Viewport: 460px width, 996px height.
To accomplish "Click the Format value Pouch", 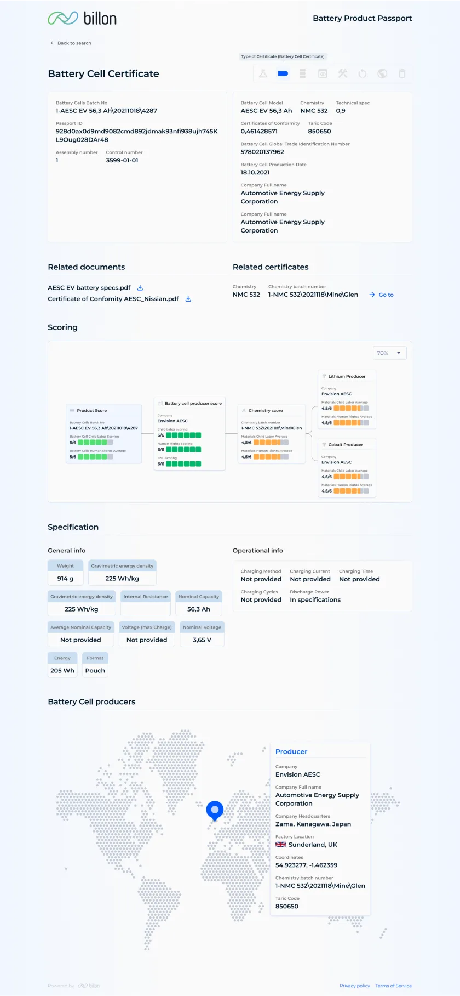I will click(95, 671).
